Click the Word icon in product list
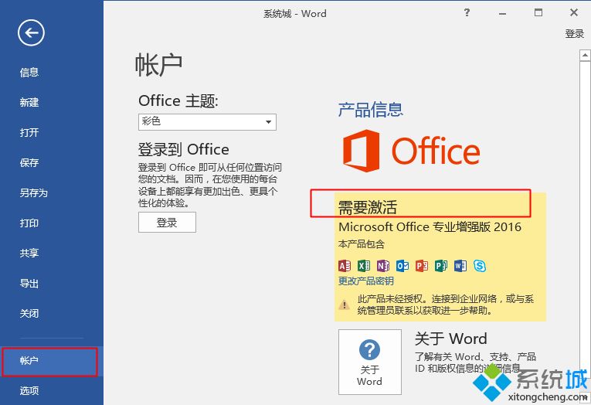The image size is (591, 405). point(460,266)
